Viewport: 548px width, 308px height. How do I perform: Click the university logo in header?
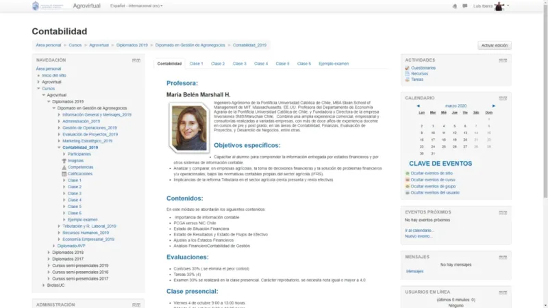51,6
